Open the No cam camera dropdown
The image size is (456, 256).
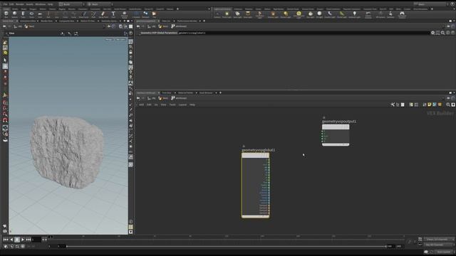tap(120, 39)
